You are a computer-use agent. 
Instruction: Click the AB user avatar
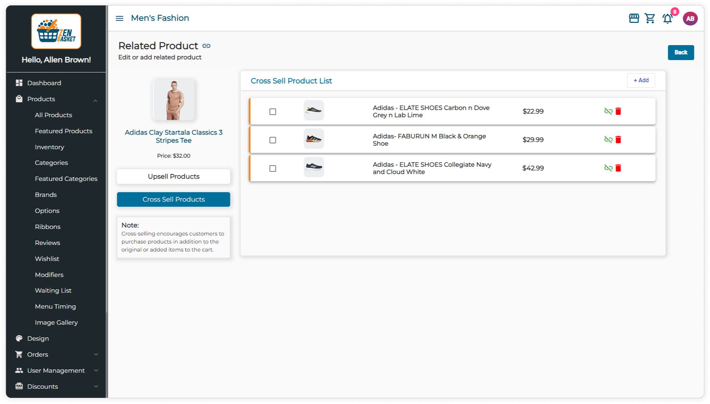click(x=690, y=19)
